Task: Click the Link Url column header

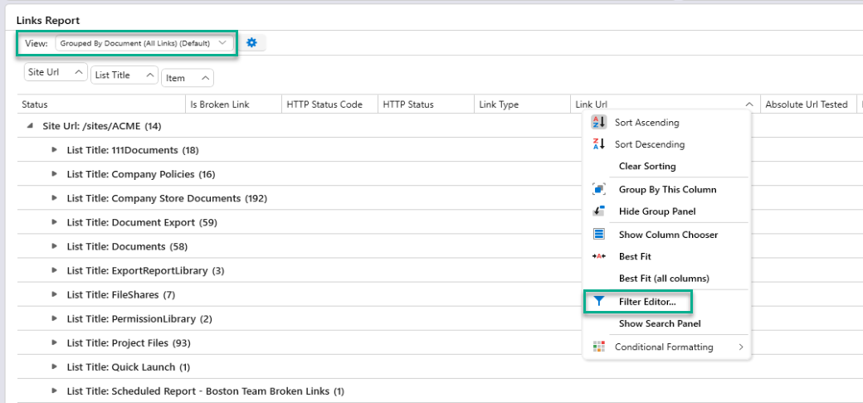Action: click(665, 104)
